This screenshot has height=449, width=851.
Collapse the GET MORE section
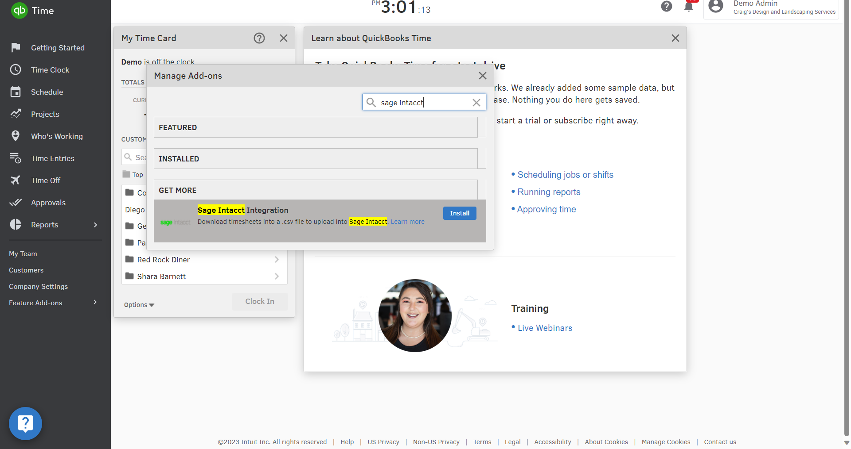pyautogui.click(x=316, y=190)
